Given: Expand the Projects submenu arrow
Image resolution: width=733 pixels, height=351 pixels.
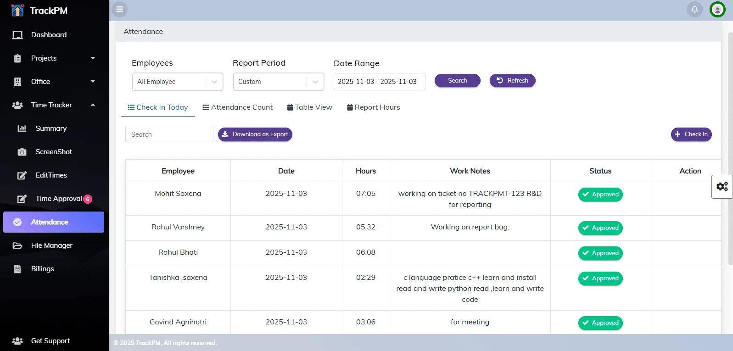Looking at the screenshot, I should 93,58.
